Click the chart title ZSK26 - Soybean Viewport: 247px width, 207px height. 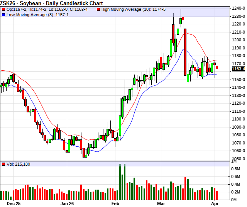(x=20, y=3)
